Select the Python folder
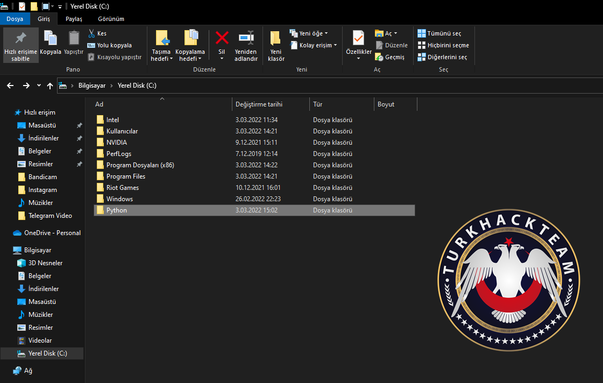The width and height of the screenshot is (603, 383). [254, 210]
